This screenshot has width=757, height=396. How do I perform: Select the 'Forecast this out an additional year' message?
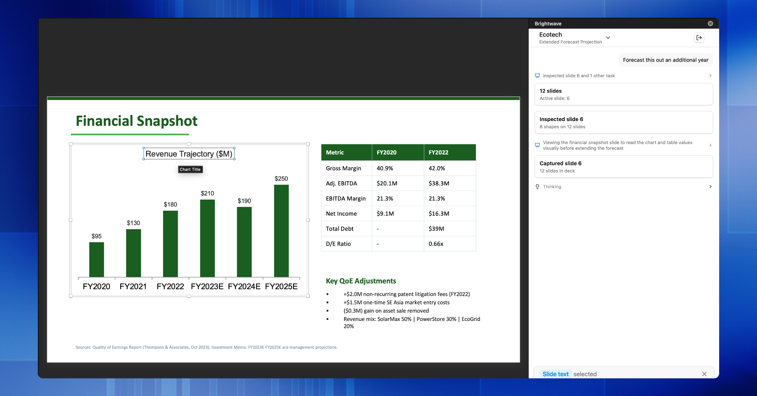coord(666,60)
